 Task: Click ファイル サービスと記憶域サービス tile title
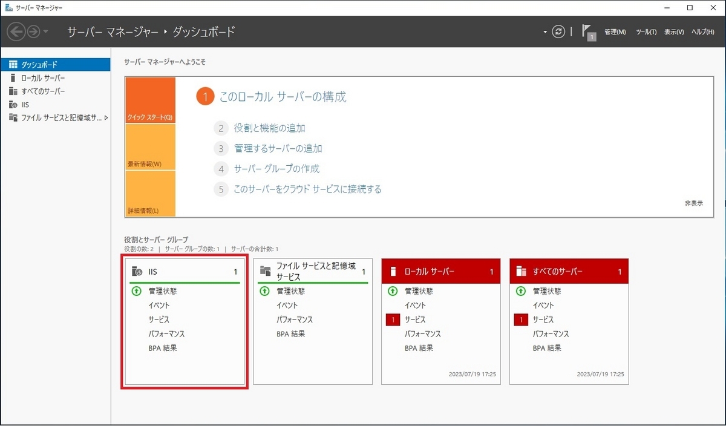pos(316,271)
